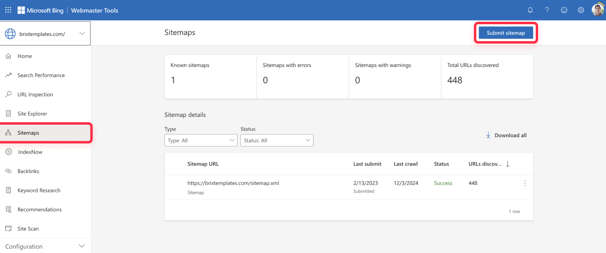Open the Type: All dropdown
This screenshot has width=606, height=253.
(x=201, y=140)
